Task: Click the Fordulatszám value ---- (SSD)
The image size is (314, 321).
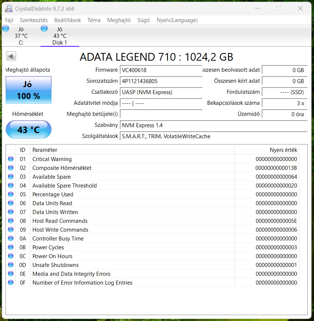Action: tap(285, 92)
